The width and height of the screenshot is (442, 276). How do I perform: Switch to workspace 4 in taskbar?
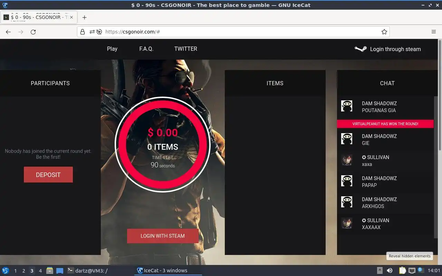click(40, 271)
